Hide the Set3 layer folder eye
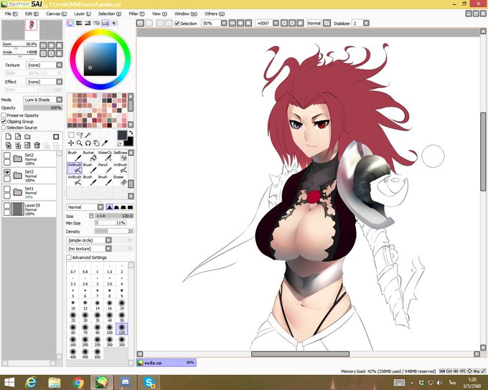The width and height of the screenshot is (488, 390). [7, 172]
